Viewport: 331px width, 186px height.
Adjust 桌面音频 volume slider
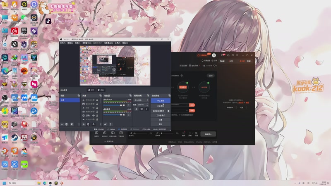[113, 115]
